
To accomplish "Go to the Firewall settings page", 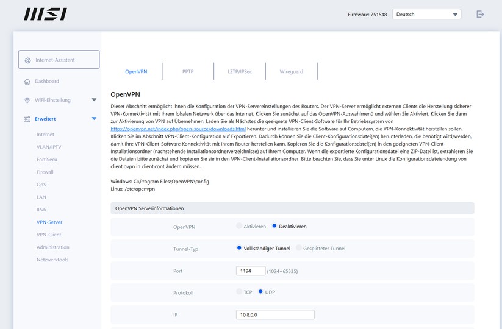I will (x=45, y=172).
